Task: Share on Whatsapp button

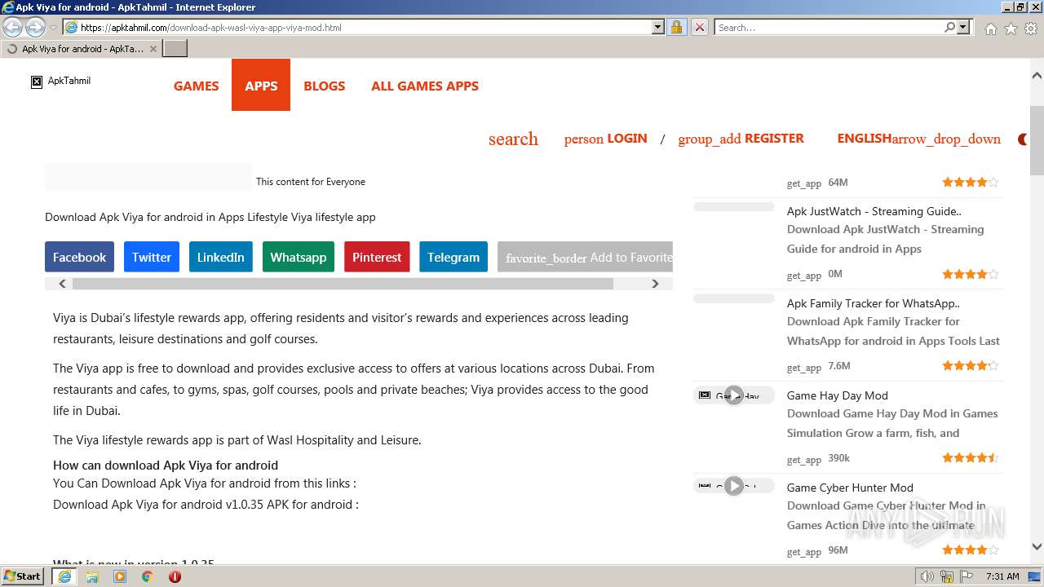Action: click(x=298, y=257)
